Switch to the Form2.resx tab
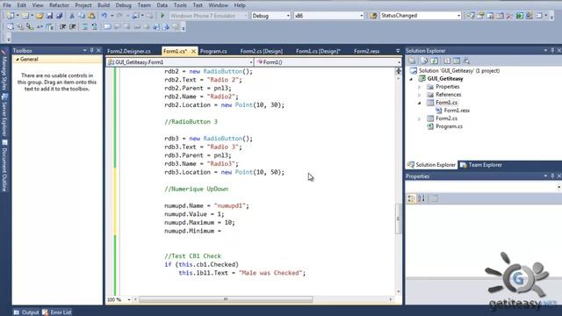Screen dimensions: 562x316 click(x=367, y=51)
